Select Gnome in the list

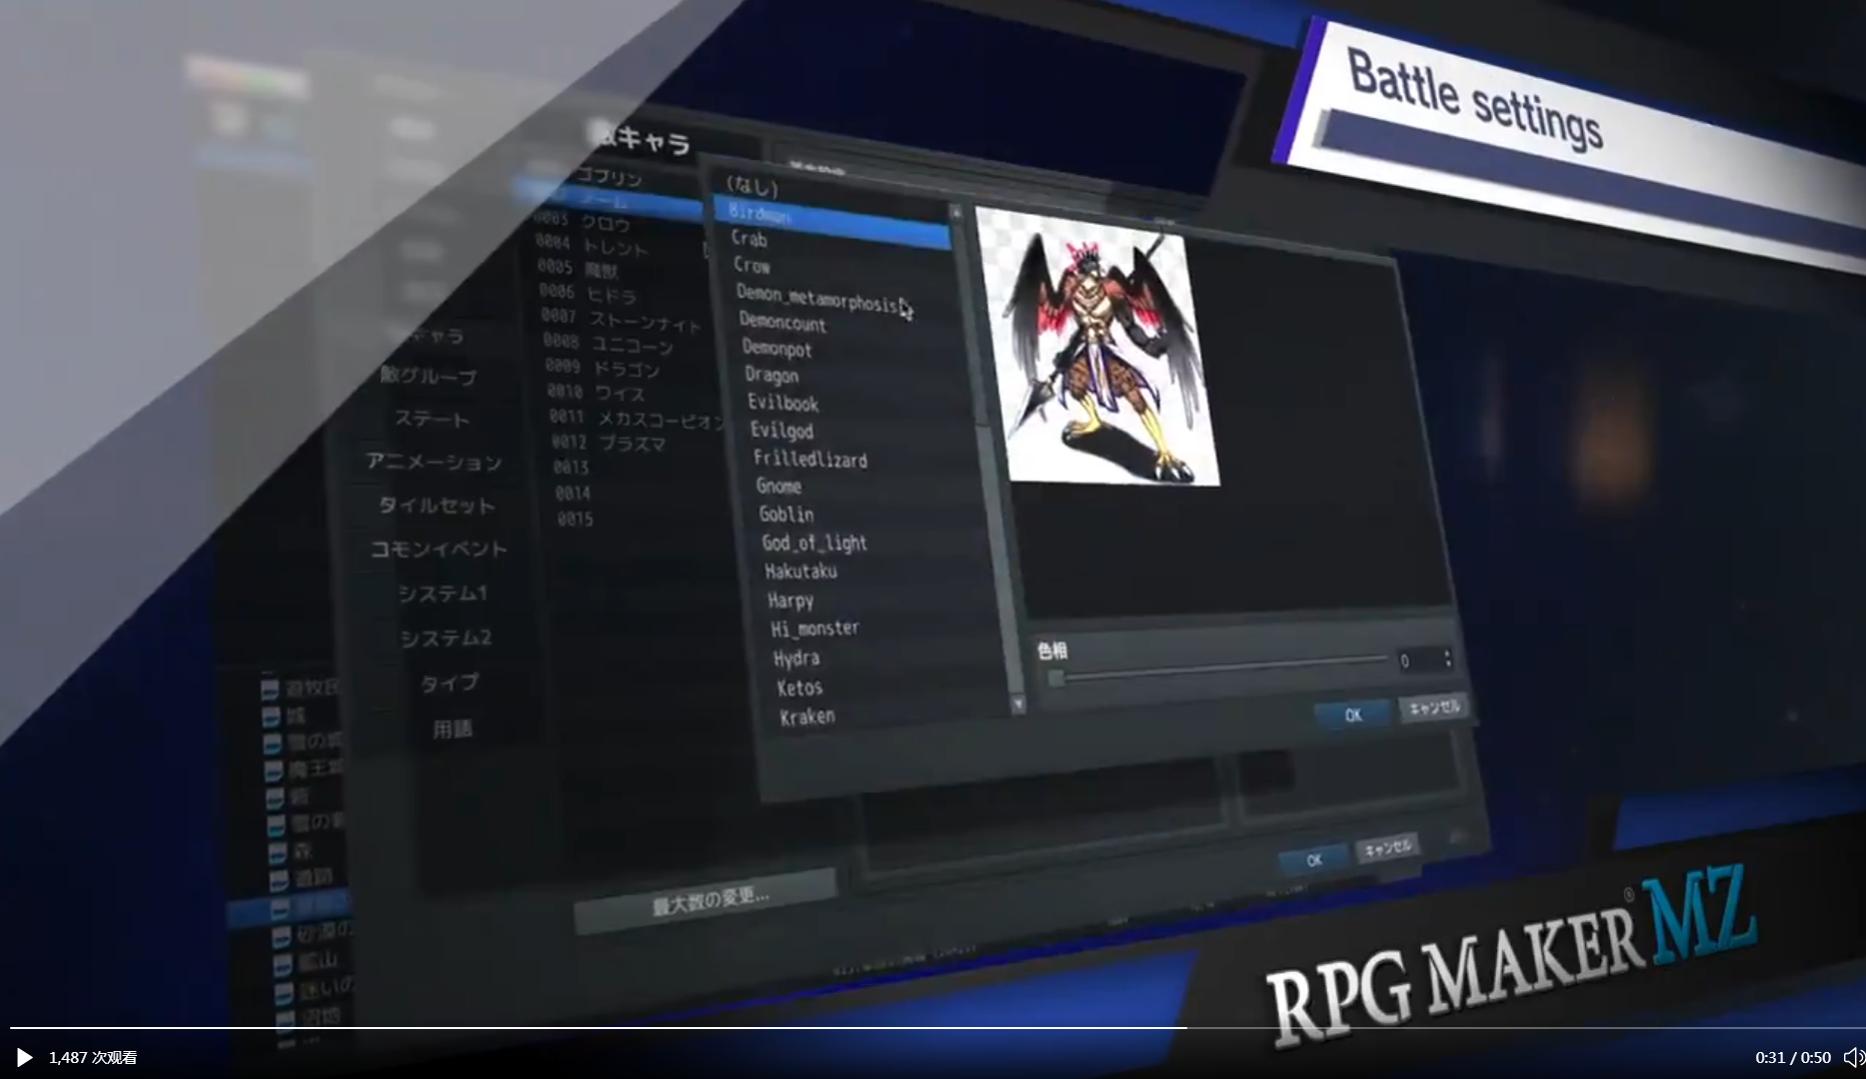(779, 487)
